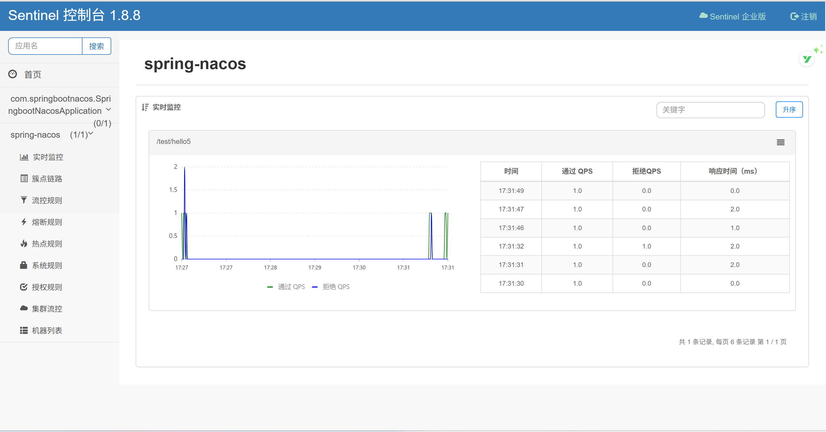Image resolution: width=826 pixels, height=432 pixels.
Task: Open the chart hamburger menu for /test/hello5
Action: 780,142
